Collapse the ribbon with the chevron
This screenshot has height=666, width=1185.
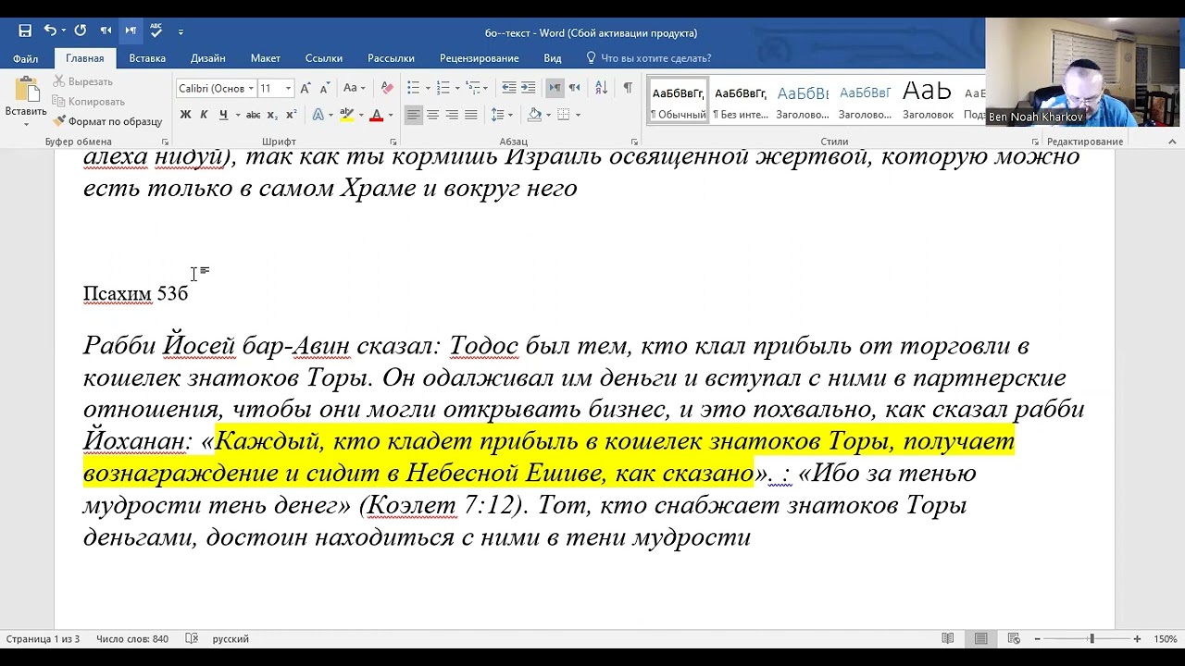click(x=1172, y=142)
